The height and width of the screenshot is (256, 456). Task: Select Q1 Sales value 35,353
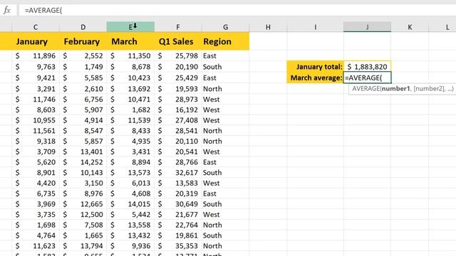178,245
